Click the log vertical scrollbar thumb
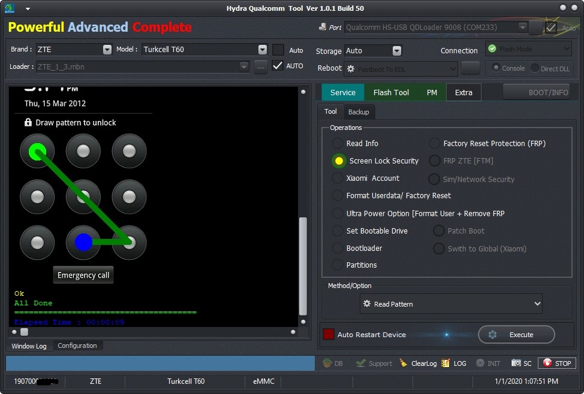 pyautogui.click(x=303, y=266)
